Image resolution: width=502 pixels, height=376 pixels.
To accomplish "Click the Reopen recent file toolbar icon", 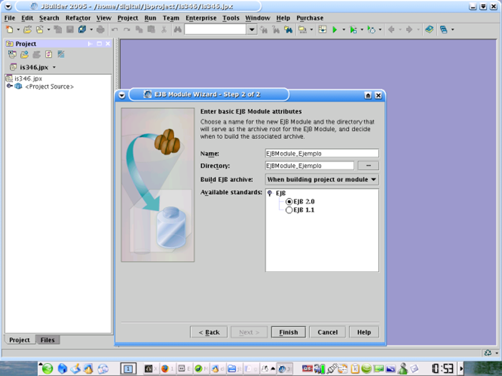I will [40, 30].
